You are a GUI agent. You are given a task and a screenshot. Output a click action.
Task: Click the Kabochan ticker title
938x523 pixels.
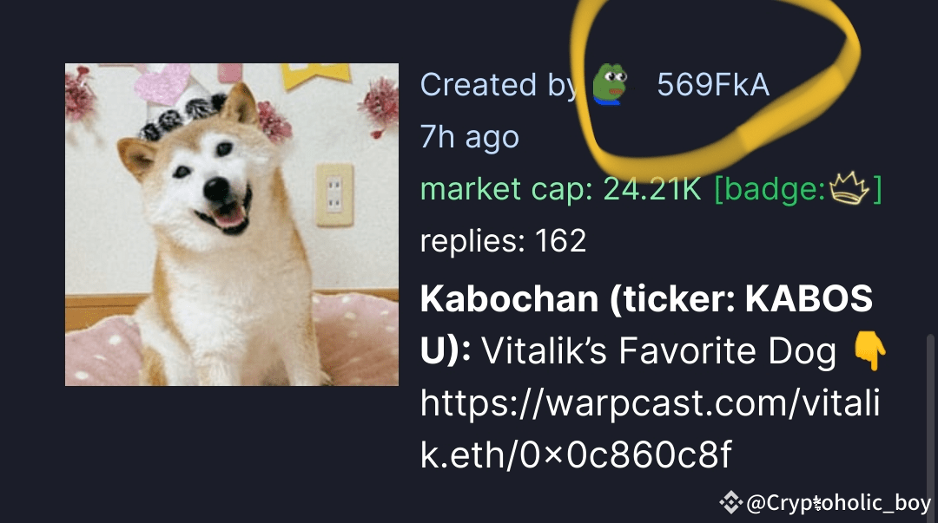pos(646,324)
